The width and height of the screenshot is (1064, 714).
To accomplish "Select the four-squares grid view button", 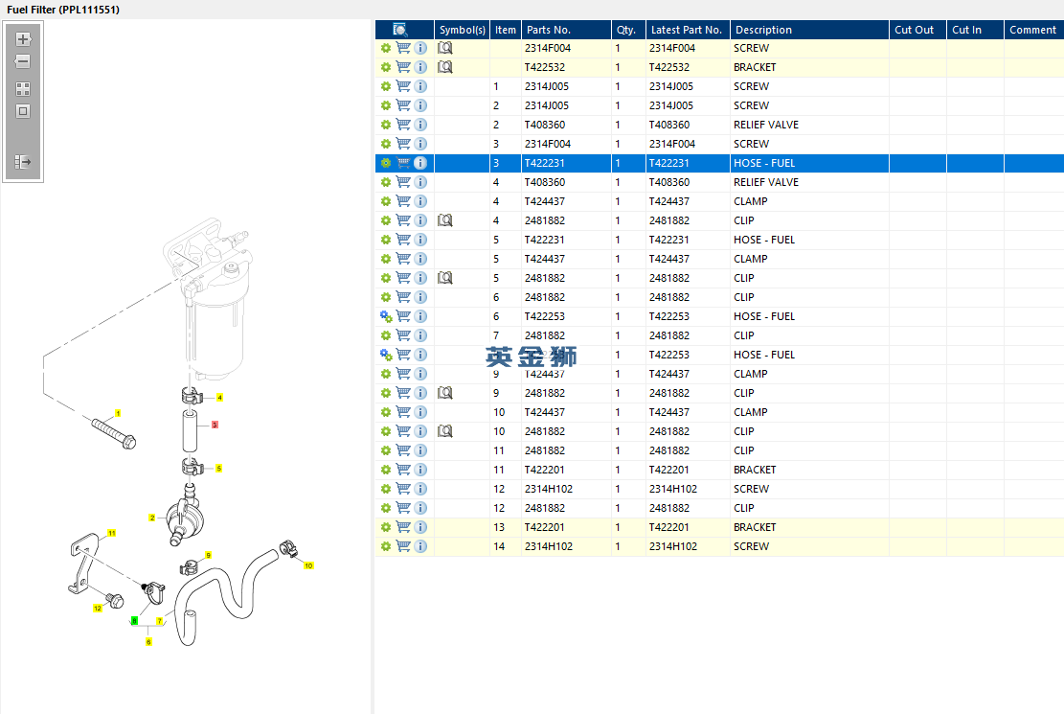I will 23,89.
